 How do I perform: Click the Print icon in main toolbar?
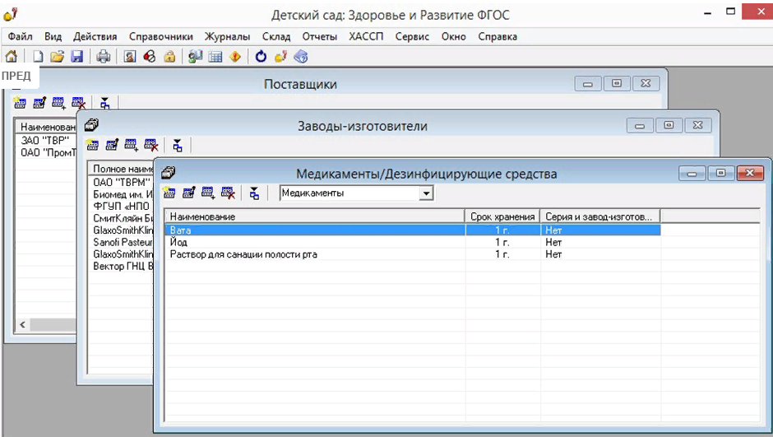tap(104, 57)
